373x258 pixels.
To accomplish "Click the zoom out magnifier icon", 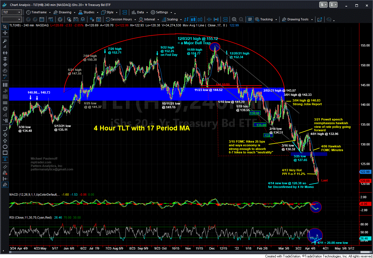I will tap(241, 19).
